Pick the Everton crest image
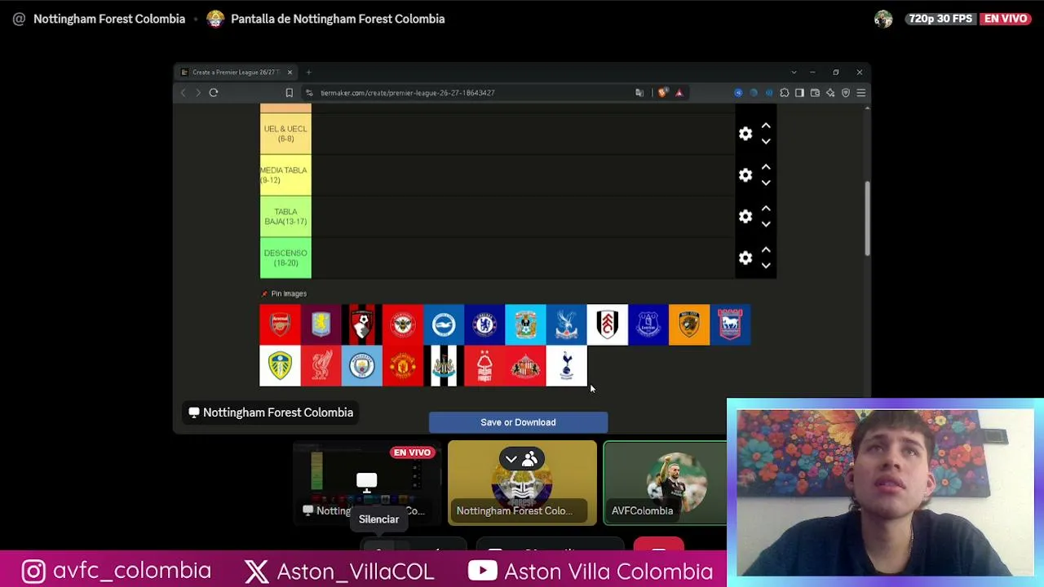 click(648, 324)
